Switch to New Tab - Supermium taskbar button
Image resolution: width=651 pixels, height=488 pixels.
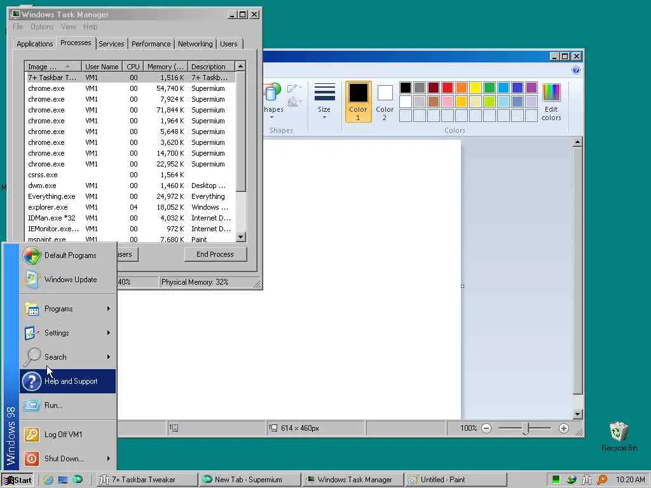(x=250, y=480)
